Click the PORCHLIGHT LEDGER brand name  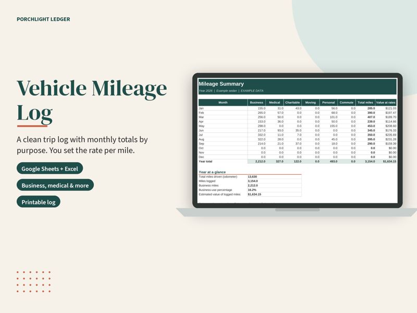[43, 19]
